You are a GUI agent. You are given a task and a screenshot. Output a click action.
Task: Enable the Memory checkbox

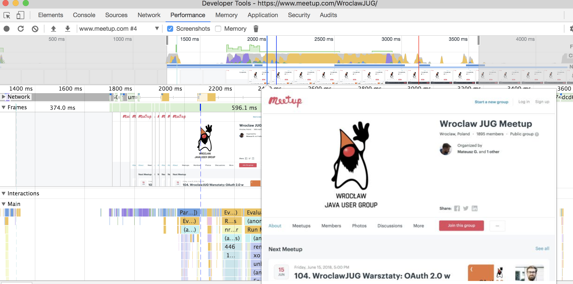click(218, 29)
